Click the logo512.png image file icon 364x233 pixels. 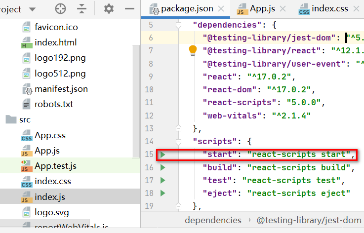(x=27, y=74)
